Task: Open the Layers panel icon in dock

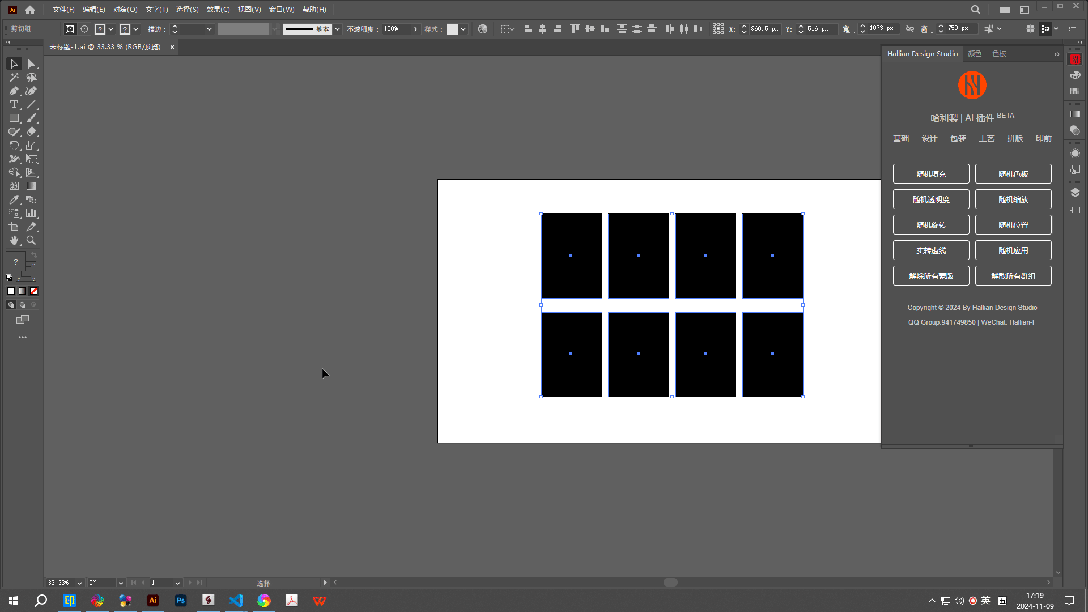Action: pyautogui.click(x=1075, y=193)
